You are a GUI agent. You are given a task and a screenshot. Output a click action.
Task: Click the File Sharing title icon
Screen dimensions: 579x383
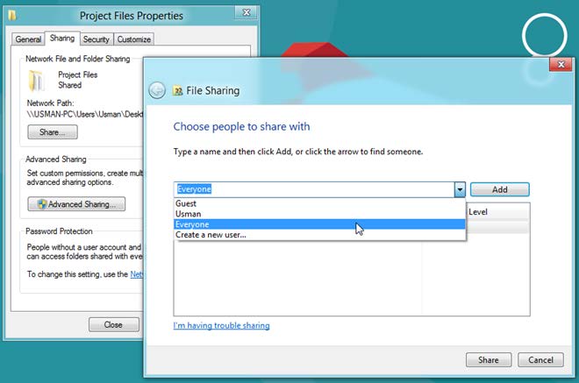coord(177,90)
